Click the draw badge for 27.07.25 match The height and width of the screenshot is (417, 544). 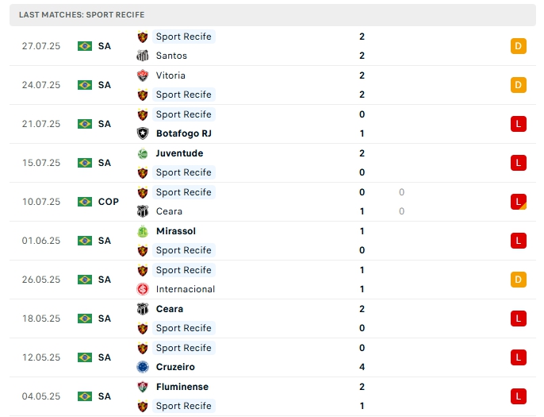[x=519, y=46]
